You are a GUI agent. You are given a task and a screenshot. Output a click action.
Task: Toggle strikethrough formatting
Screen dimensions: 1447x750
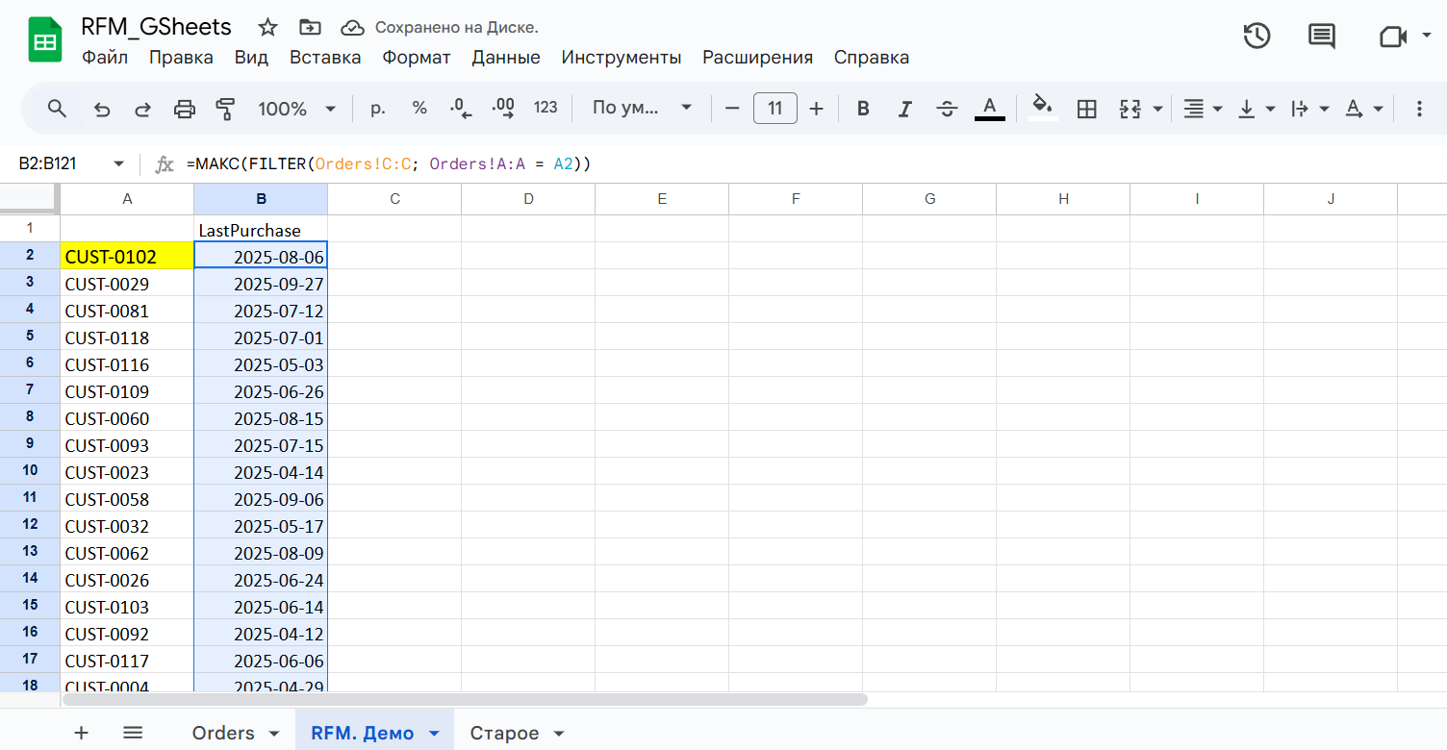pyautogui.click(x=947, y=109)
